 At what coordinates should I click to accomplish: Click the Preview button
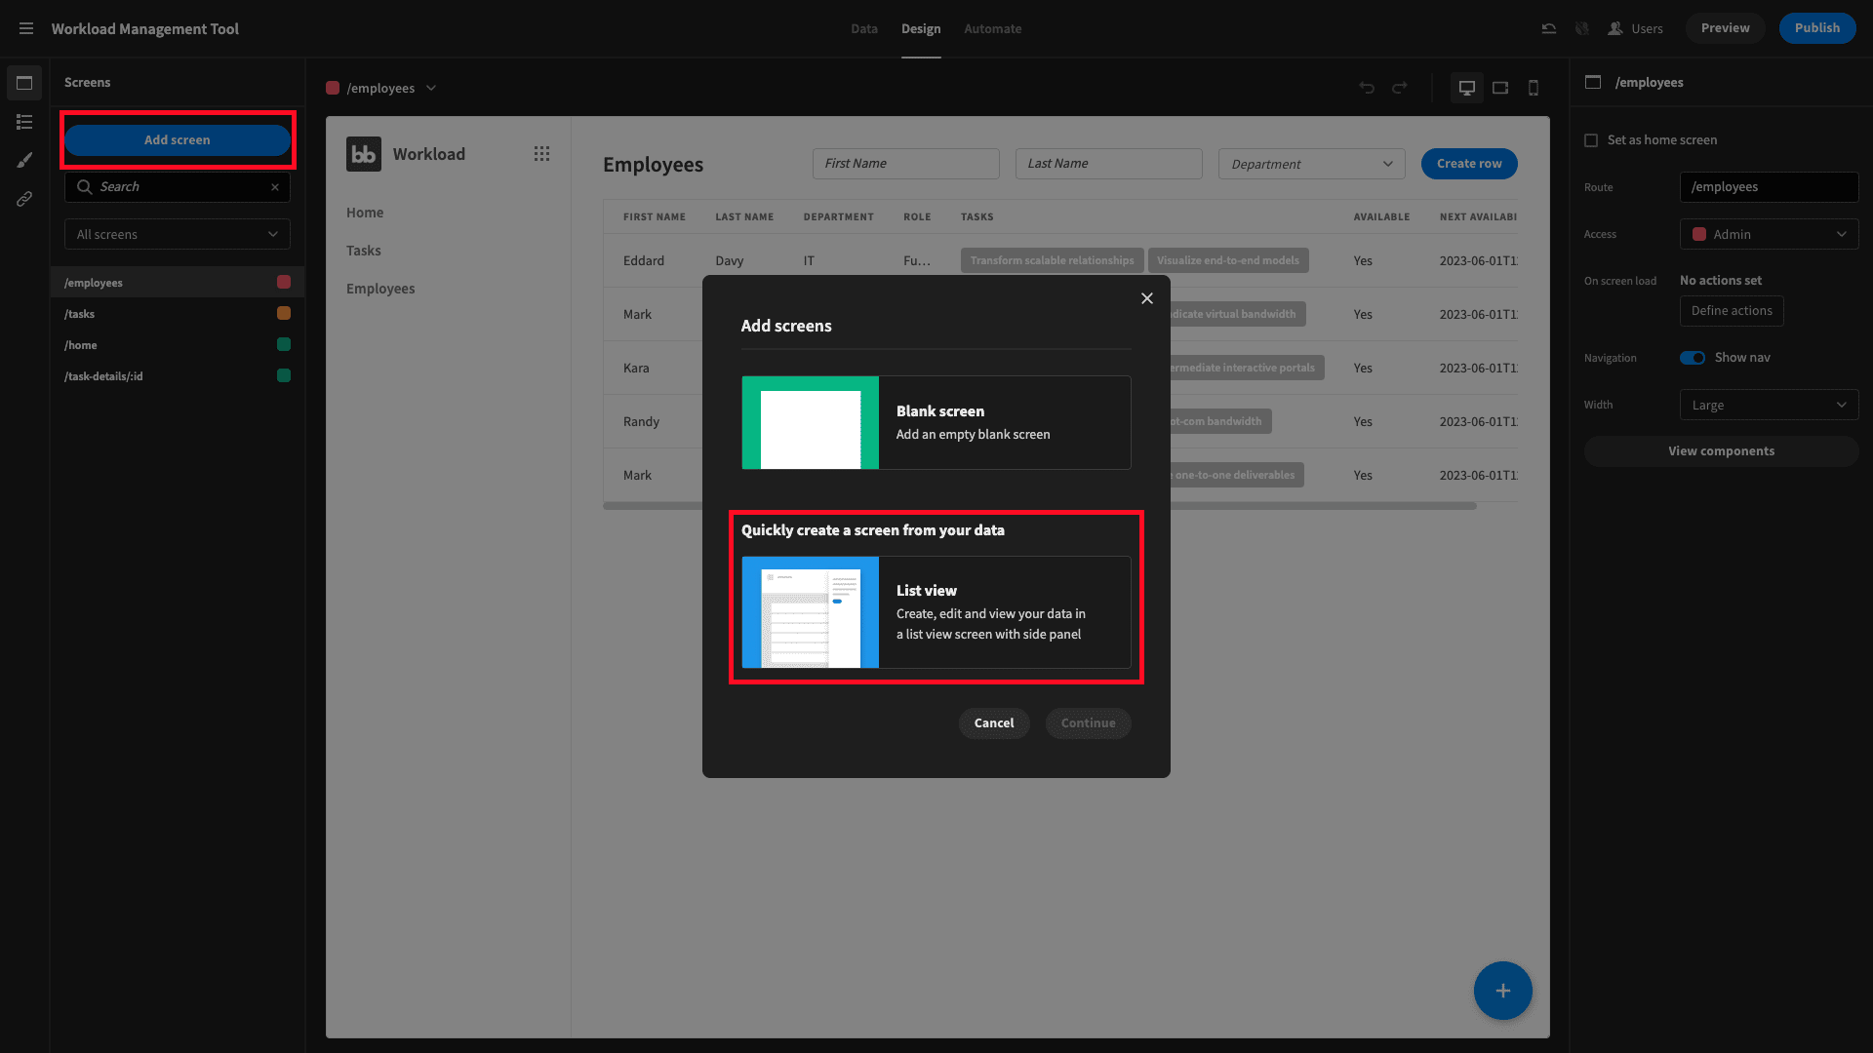(1725, 28)
